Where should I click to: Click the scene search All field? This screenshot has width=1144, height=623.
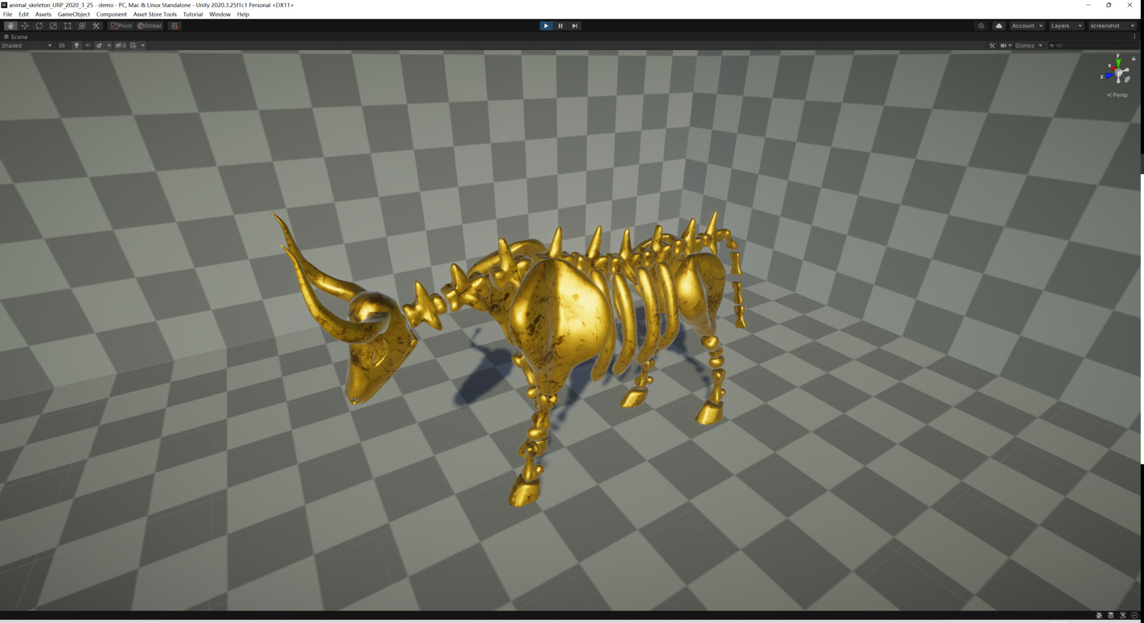pos(1080,45)
